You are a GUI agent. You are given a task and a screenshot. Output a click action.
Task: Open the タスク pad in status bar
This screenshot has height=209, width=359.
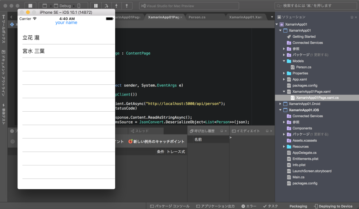[271, 206]
